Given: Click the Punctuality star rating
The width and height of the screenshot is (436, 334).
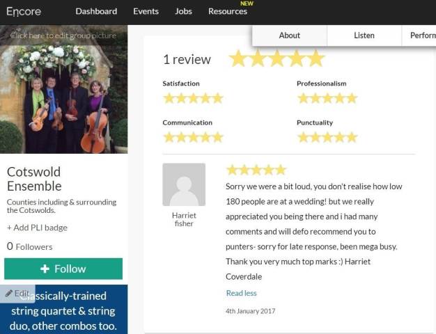Looking at the screenshot, I should coord(327,137).
